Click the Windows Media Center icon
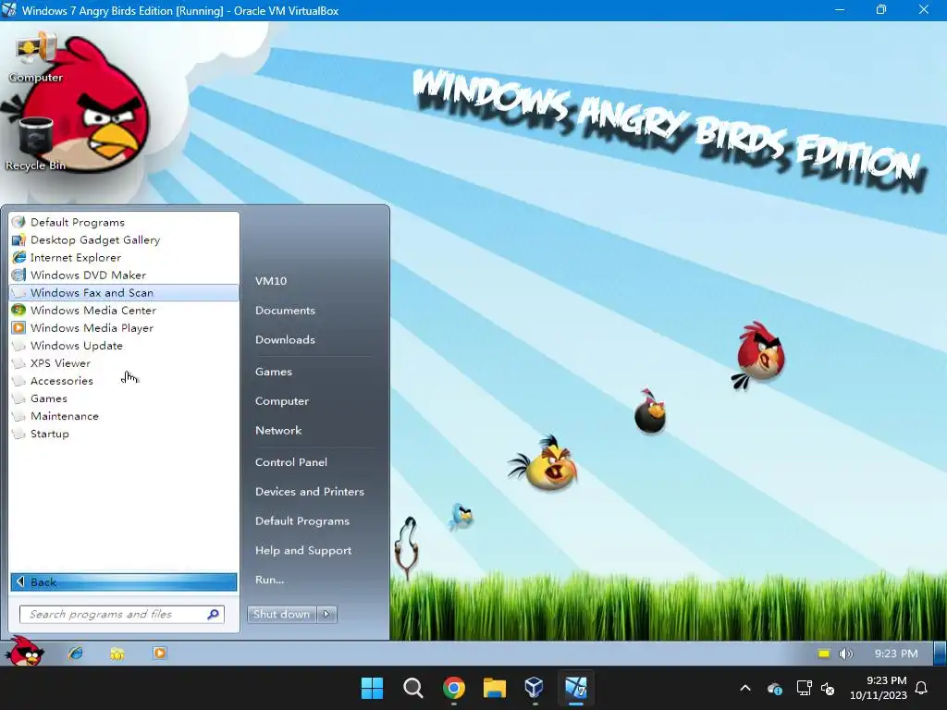Screen dimensions: 947x710 [x=18, y=311]
